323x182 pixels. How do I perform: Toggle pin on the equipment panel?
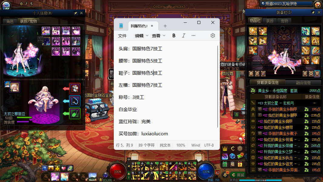(313, 12)
